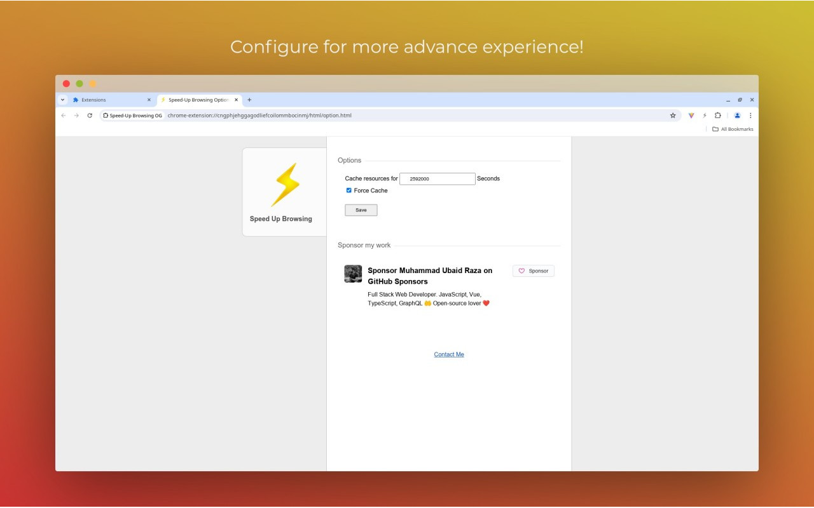Click the heart Sponsor button
This screenshot has width=814, height=508.
tap(534, 271)
